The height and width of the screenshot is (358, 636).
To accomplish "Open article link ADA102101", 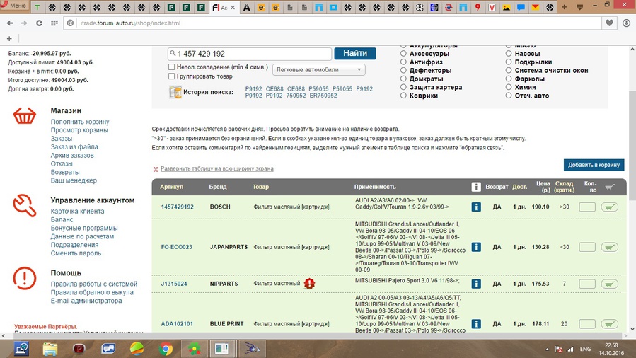I will click(x=177, y=324).
